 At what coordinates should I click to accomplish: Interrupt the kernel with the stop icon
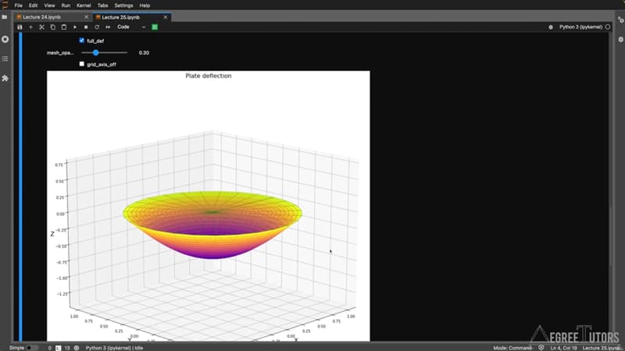coord(86,27)
